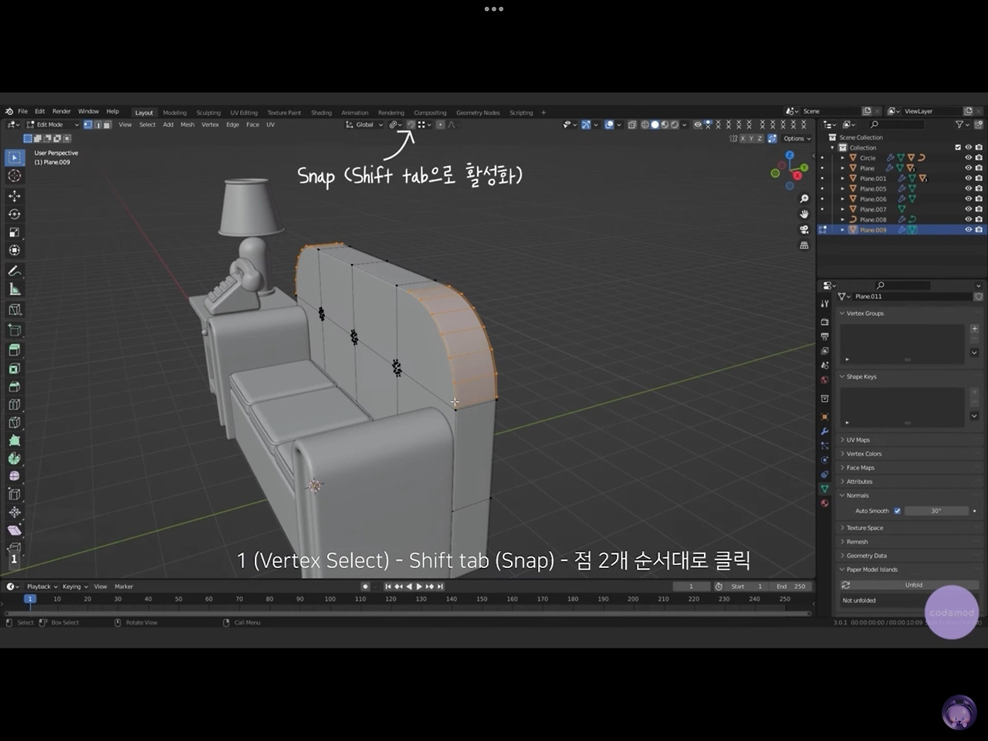Open the Modifier properties wrench tab

tap(824, 431)
